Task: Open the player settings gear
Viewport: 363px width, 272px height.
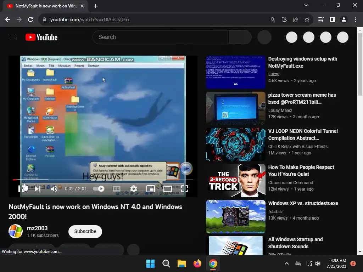Action: coord(134,189)
